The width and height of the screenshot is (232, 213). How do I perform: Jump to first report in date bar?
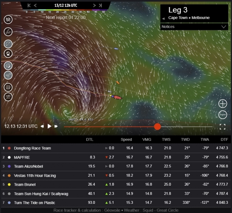tap(29, 6)
